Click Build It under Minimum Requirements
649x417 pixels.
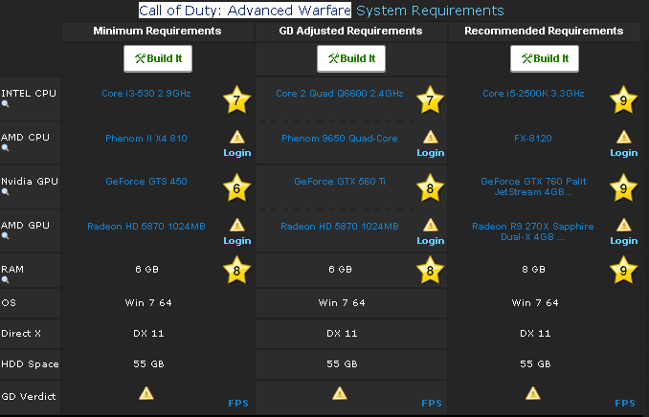pyautogui.click(x=158, y=58)
